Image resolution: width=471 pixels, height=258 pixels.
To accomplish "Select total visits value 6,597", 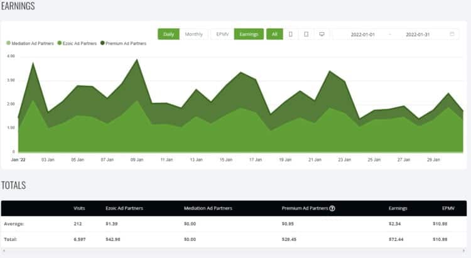I will (x=80, y=239).
